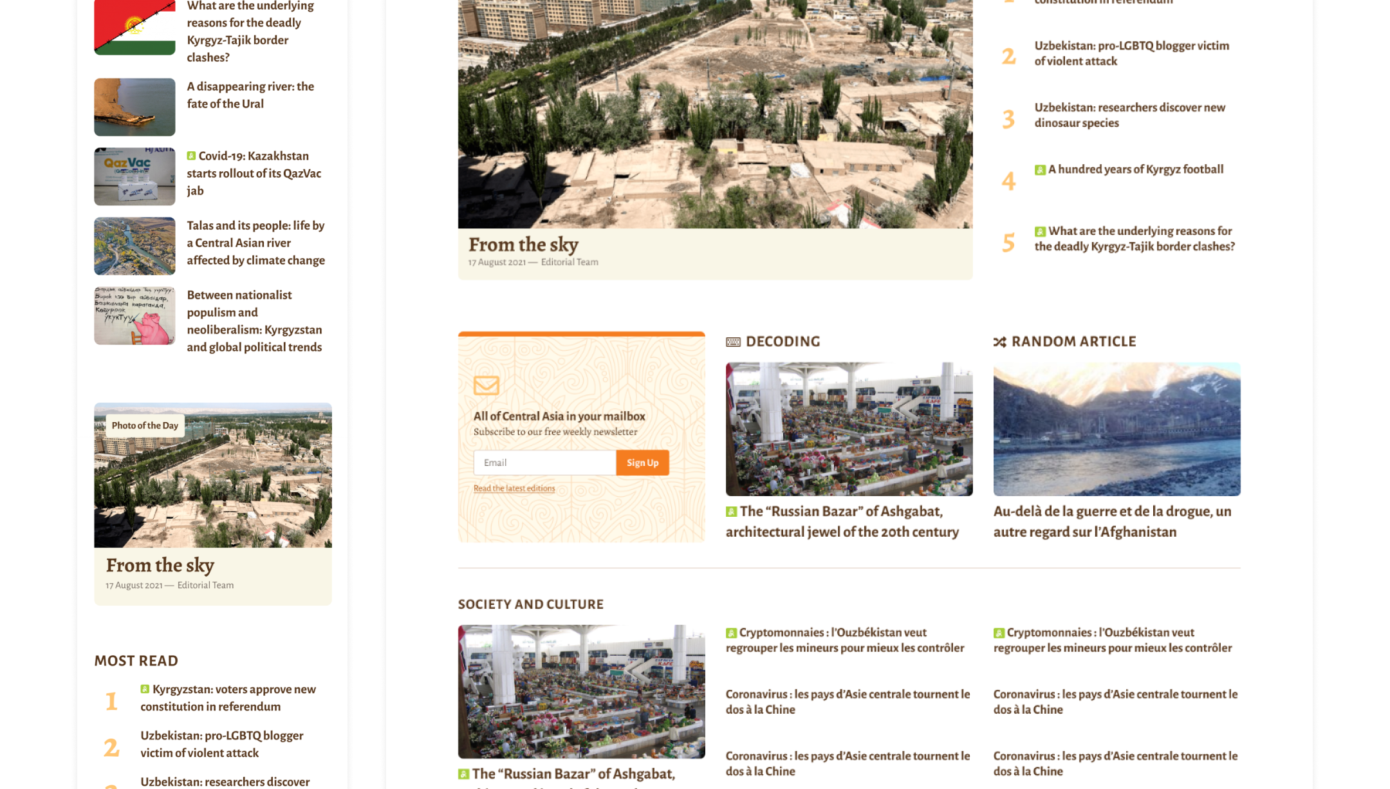Image resolution: width=1390 pixels, height=789 pixels.
Task: Click the QazVac vaccine thumbnail
Action: (x=134, y=176)
